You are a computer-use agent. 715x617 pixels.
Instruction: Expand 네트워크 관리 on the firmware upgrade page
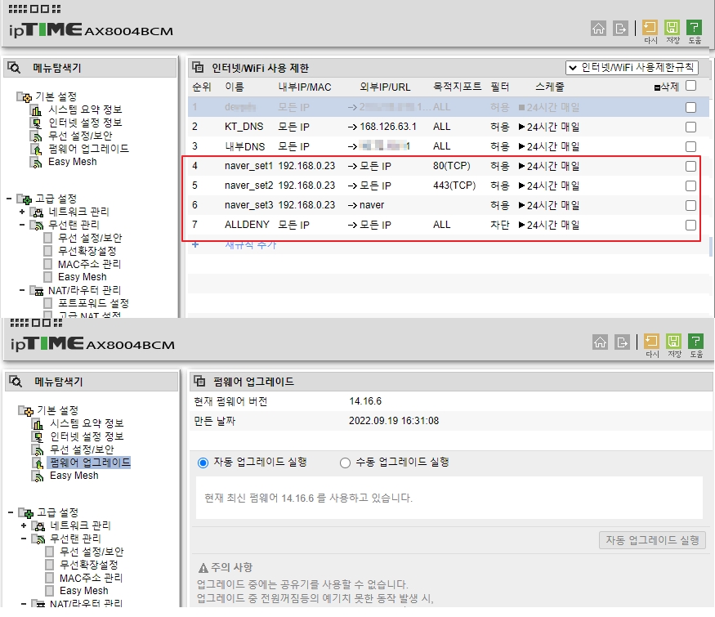pos(23,525)
